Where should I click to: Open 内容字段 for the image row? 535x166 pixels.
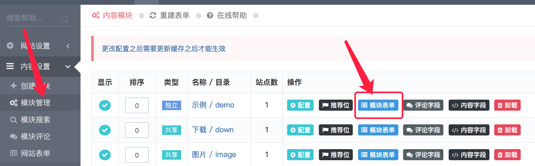(469, 155)
